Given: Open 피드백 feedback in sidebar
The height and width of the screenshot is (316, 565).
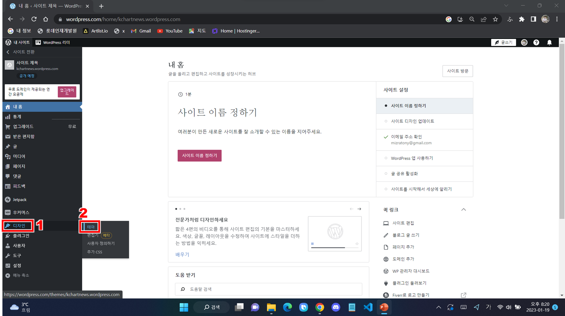Looking at the screenshot, I should [42, 186].
